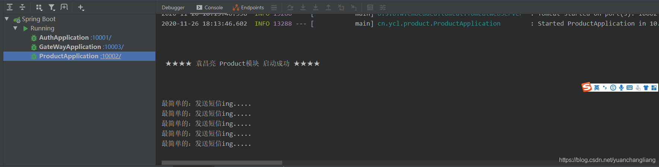Collapse the Running group node
Image resolution: width=659 pixels, height=167 pixels.
(15, 28)
